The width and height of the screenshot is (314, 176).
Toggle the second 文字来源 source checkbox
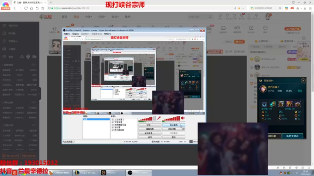[x=113, y=122]
